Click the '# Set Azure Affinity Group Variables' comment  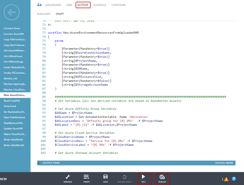[x=85, y=109]
